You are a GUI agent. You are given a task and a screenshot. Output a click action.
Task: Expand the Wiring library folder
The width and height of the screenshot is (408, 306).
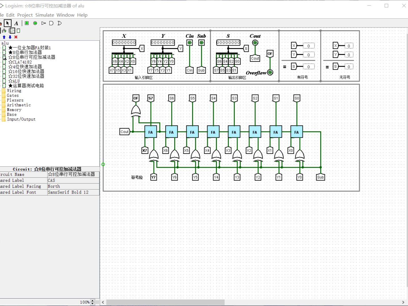click(14, 91)
